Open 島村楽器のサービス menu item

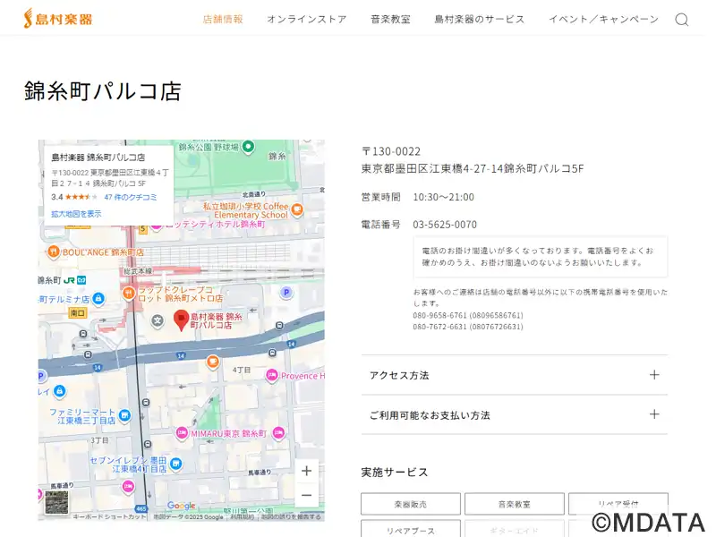tap(480, 19)
